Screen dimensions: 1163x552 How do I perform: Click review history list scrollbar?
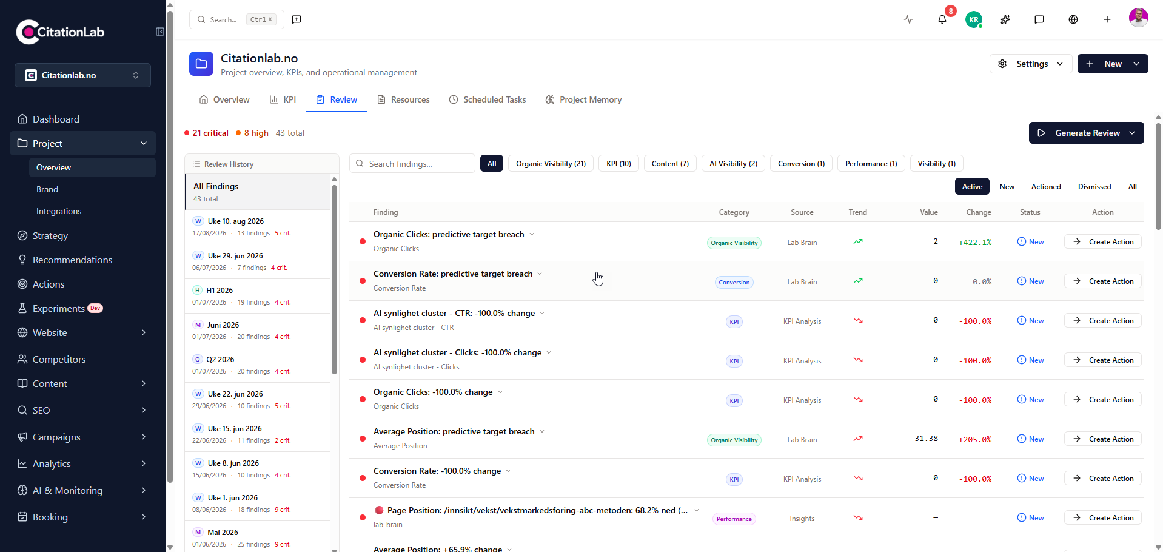(334, 279)
